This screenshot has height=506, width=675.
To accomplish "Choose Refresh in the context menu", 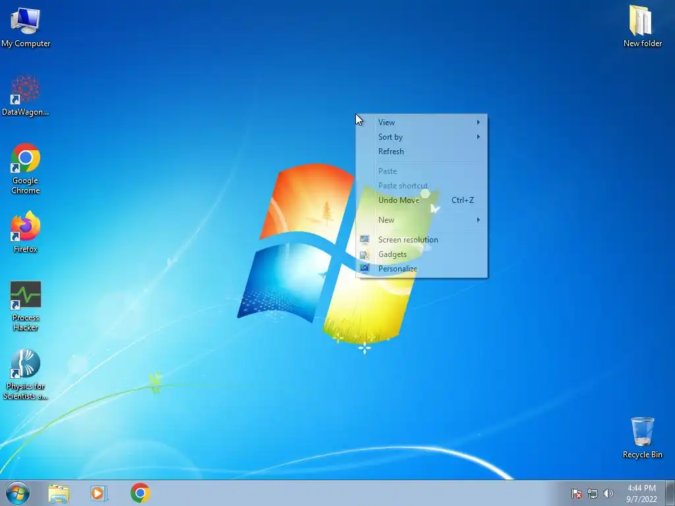I will 421,152.
